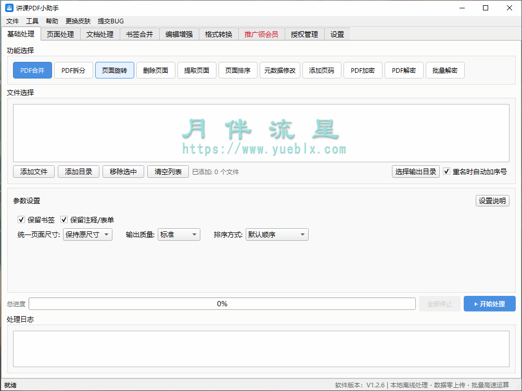
Task: Open the 设置 tab
Action: [337, 34]
